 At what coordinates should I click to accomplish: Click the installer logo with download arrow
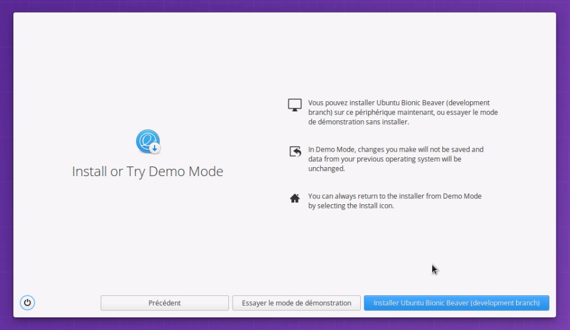148,142
